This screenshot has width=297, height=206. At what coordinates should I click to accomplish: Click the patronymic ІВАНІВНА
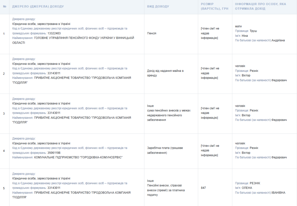pyautogui.click(x=278, y=193)
